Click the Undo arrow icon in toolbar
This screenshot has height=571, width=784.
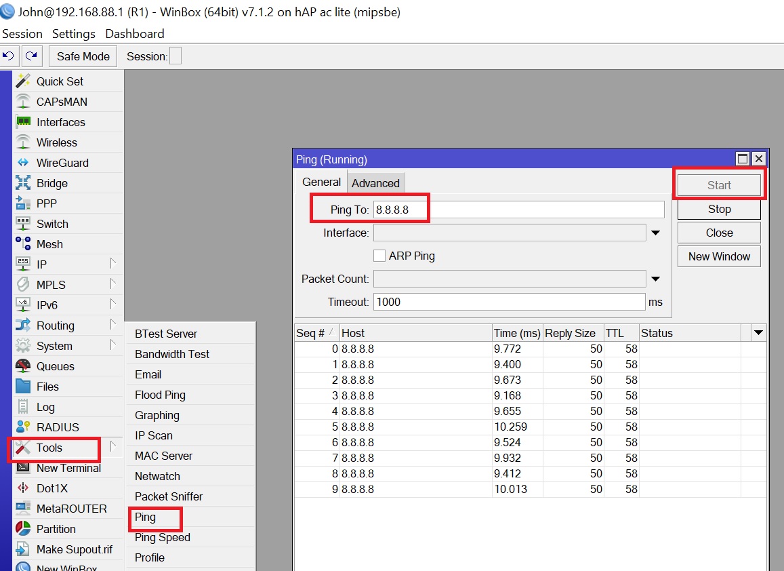(9, 56)
